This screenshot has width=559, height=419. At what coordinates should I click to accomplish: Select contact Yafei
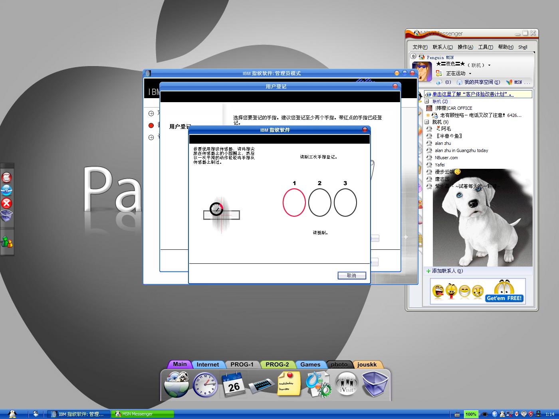(440, 165)
